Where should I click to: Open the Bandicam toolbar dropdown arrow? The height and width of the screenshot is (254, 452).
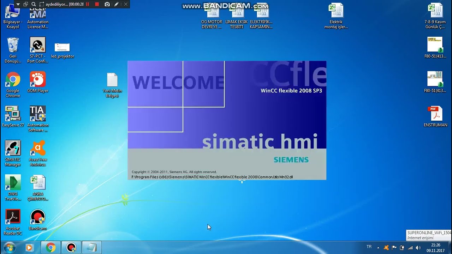(18, 4)
